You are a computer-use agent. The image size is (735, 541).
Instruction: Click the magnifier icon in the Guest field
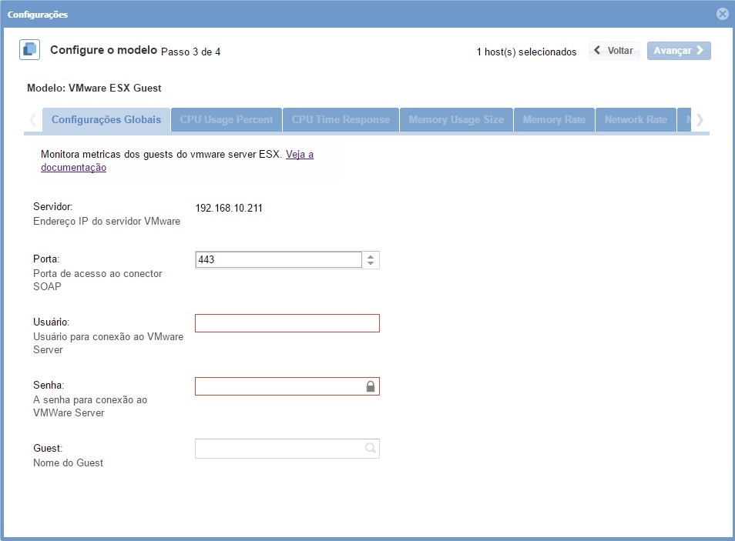[371, 449]
